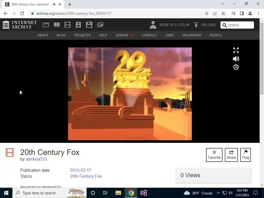This screenshot has width=264, height=198.
Task: Reload the page with refresh icon
Action: point(22,13)
